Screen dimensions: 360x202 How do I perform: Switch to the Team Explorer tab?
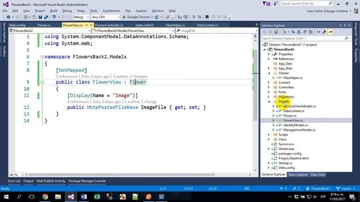298,175
